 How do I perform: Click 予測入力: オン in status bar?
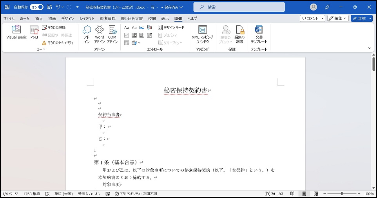click(x=89, y=194)
